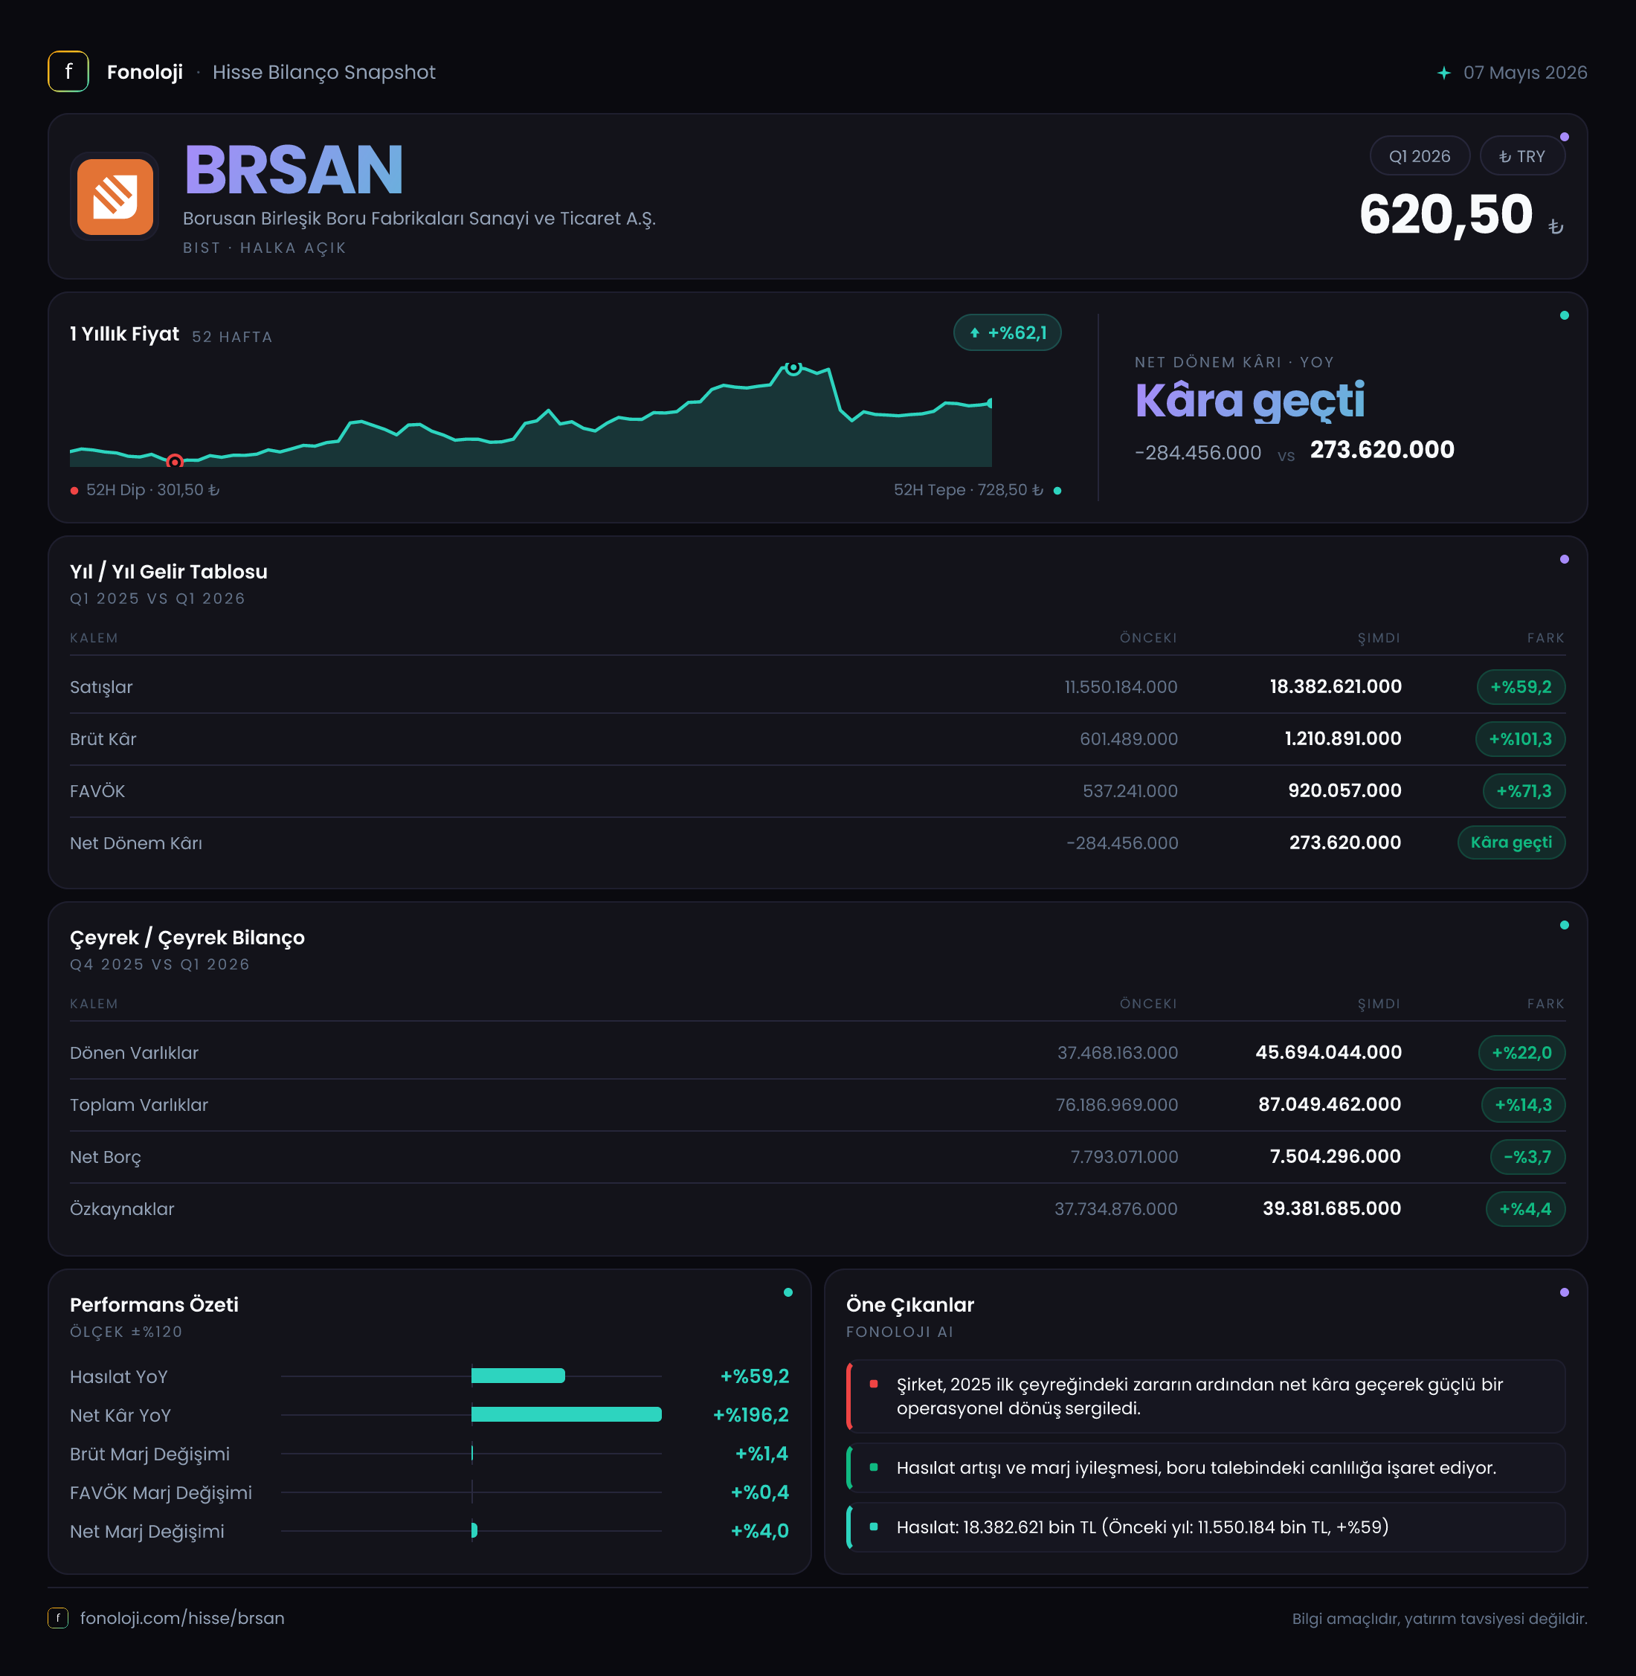The width and height of the screenshot is (1636, 1676).
Task: Click the highlight about "boru talebindeki canlılığa"
Action: coord(1205,1467)
